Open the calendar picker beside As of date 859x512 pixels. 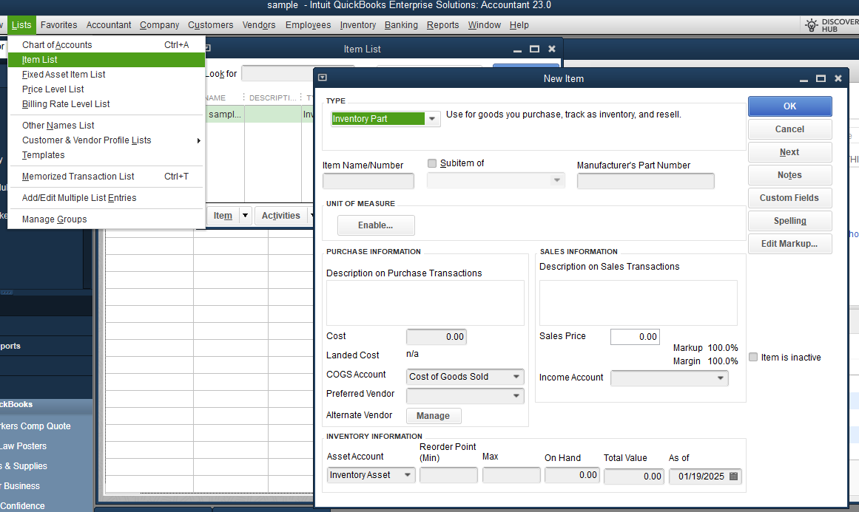[733, 476]
